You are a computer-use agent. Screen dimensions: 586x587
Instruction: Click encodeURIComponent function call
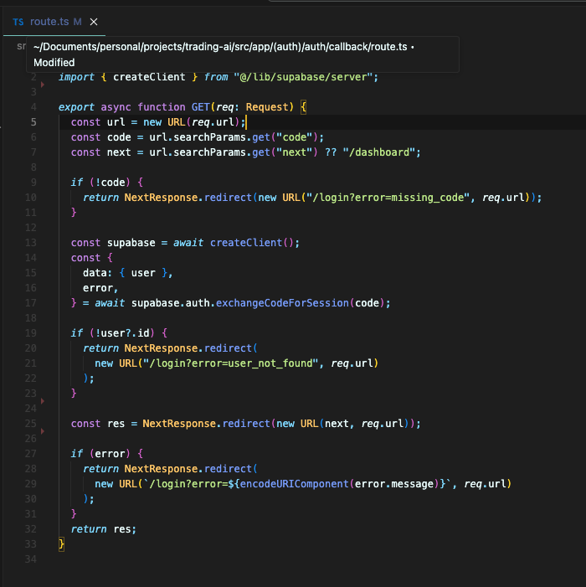[294, 484]
